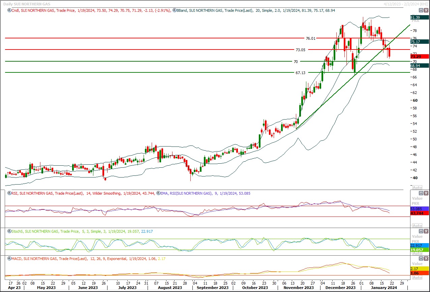Select the 67.13 support line label
Viewport: 430px width, 292px height.
click(x=300, y=72)
